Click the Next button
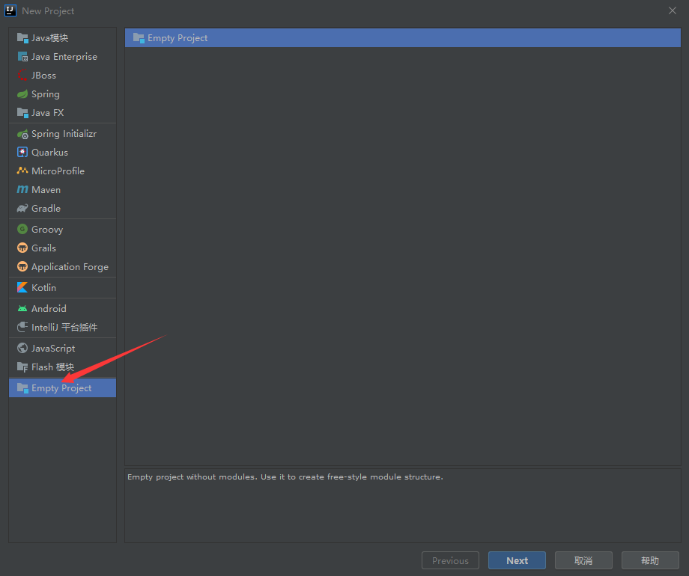The height and width of the screenshot is (576, 689). [517, 560]
